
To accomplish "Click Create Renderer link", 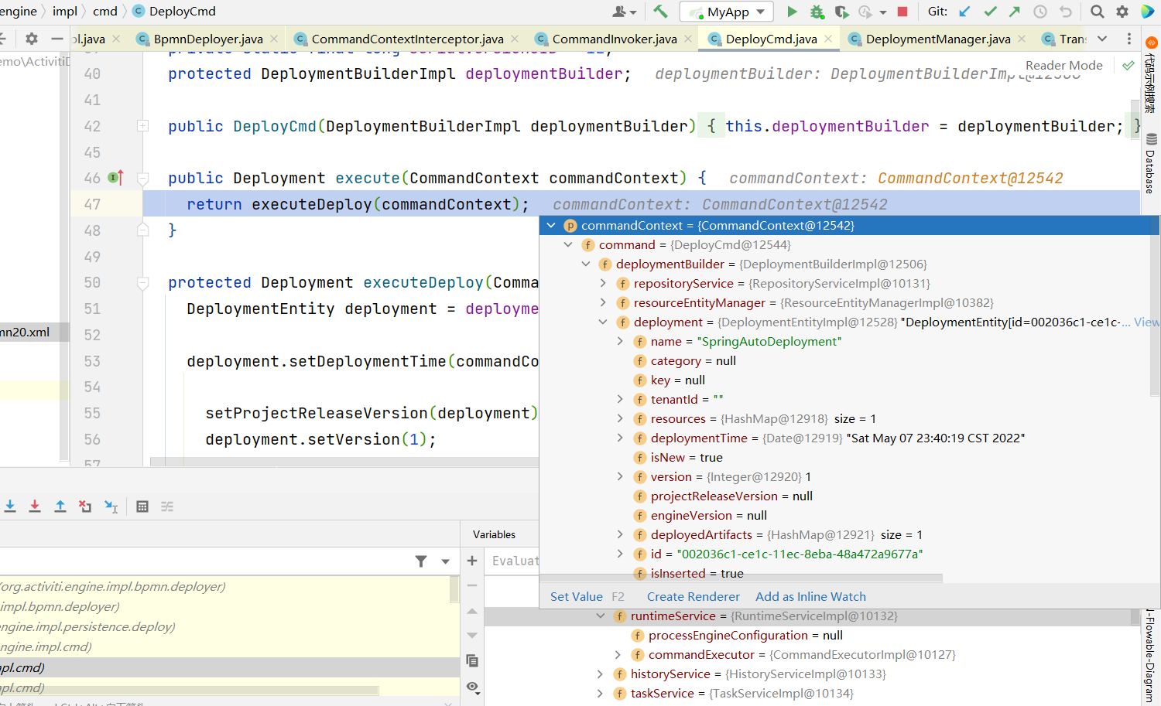I will coord(694,597).
